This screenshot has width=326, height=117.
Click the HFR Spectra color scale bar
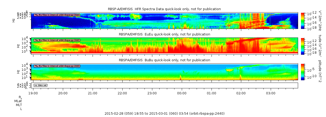coord(303,20)
